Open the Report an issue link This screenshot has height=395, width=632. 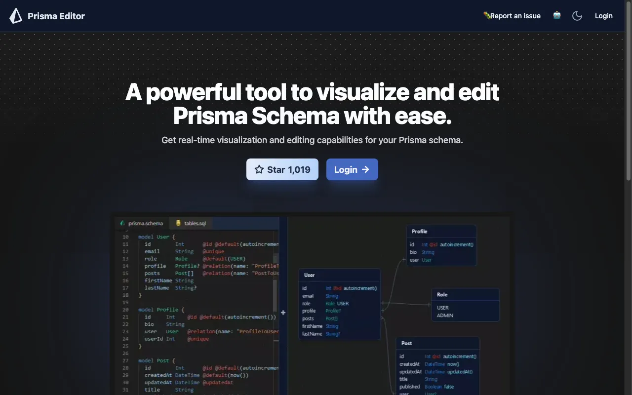tap(512, 16)
